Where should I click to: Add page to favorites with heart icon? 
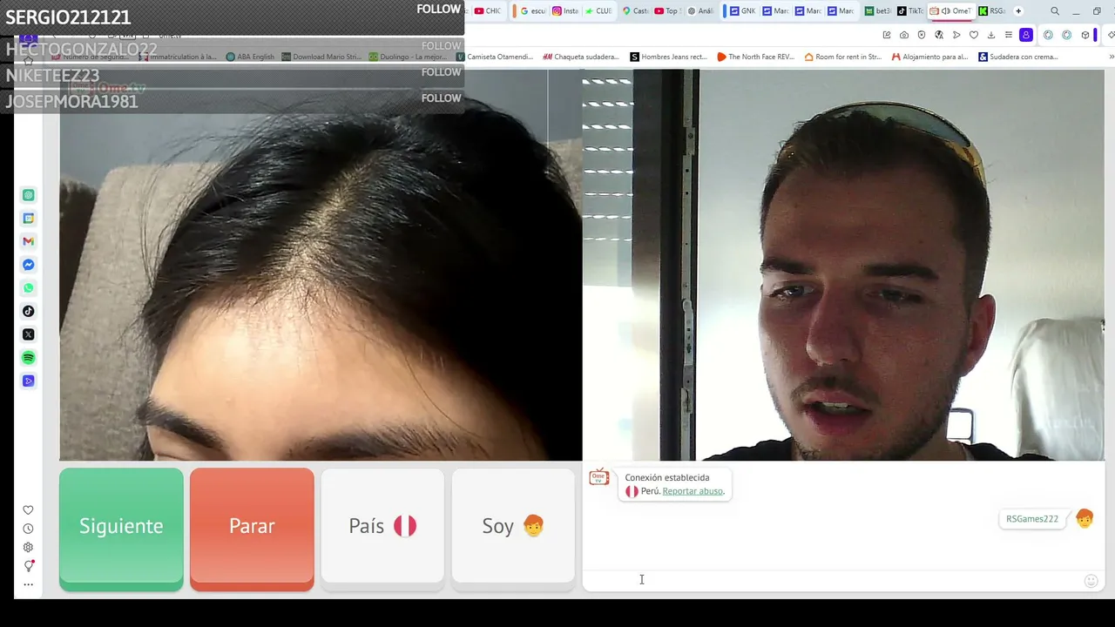(974, 35)
